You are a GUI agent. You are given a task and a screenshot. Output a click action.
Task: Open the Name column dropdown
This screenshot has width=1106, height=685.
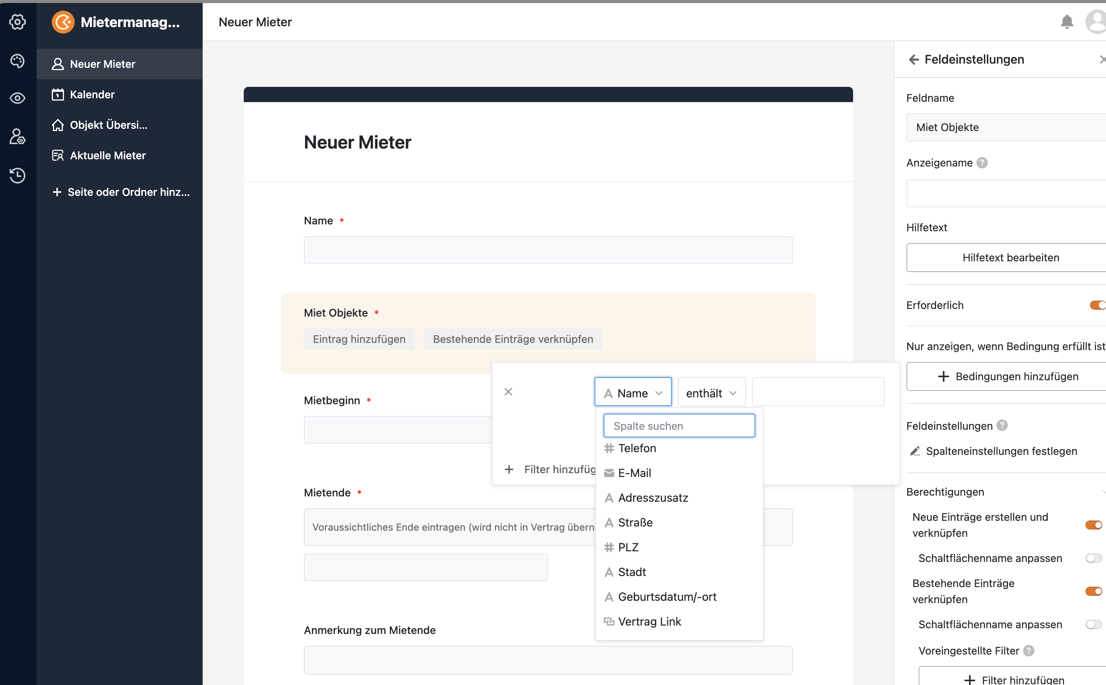click(x=633, y=393)
